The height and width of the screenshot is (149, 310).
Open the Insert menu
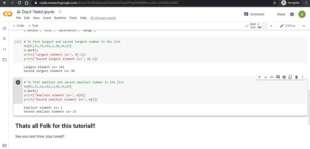click(47, 18)
